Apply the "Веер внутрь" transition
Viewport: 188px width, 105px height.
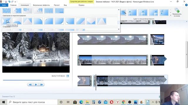6,21
